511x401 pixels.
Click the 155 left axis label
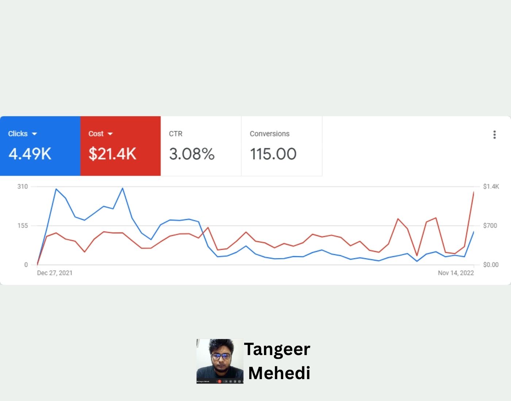pyautogui.click(x=23, y=226)
